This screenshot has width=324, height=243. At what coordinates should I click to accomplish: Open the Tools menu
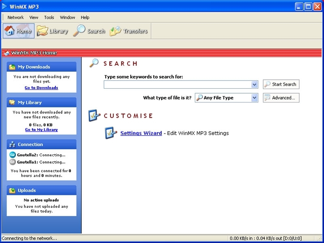coord(49,17)
